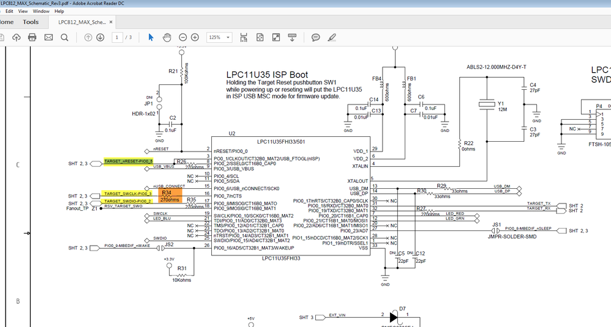The image size is (611, 327).
Task: Click the upload to cloud icon
Action: click(16, 37)
